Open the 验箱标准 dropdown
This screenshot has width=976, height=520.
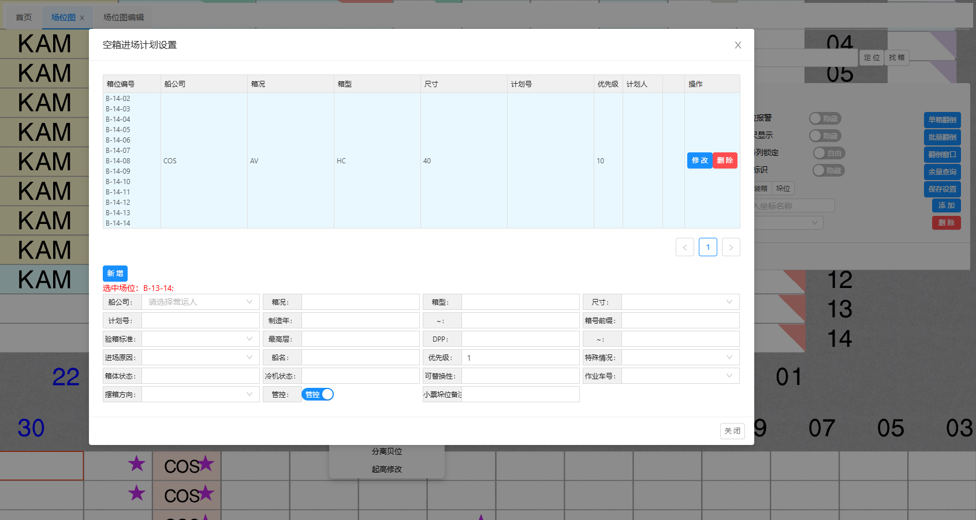[x=200, y=339]
